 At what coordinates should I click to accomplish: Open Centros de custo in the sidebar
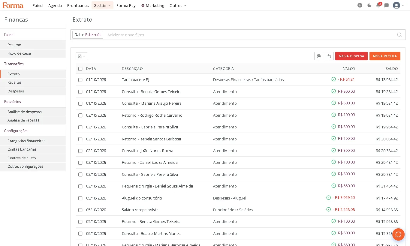click(x=33, y=158)
